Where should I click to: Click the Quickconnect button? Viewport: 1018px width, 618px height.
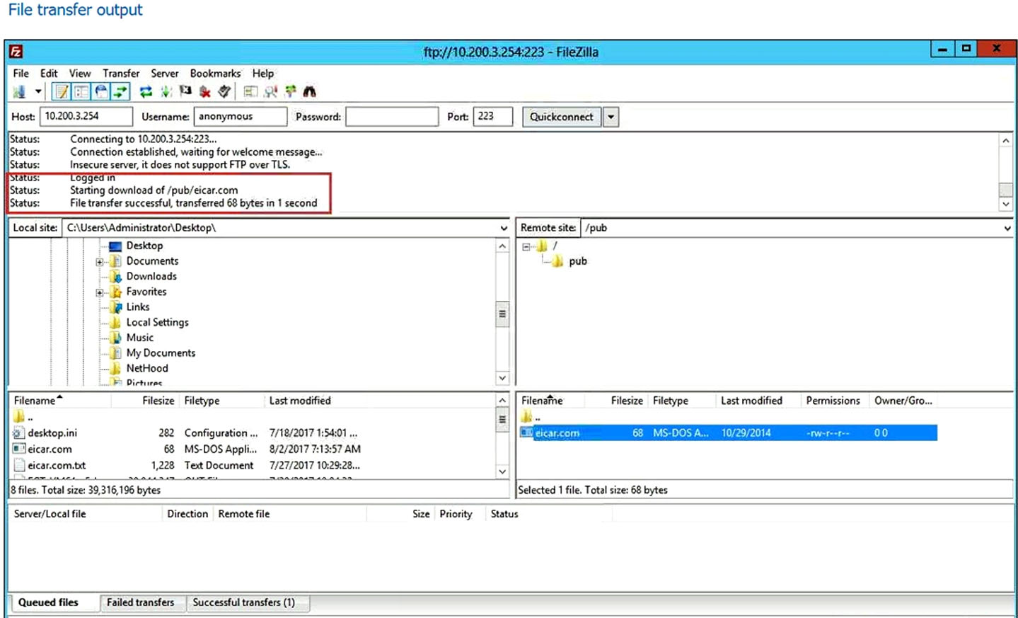[562, 117]
